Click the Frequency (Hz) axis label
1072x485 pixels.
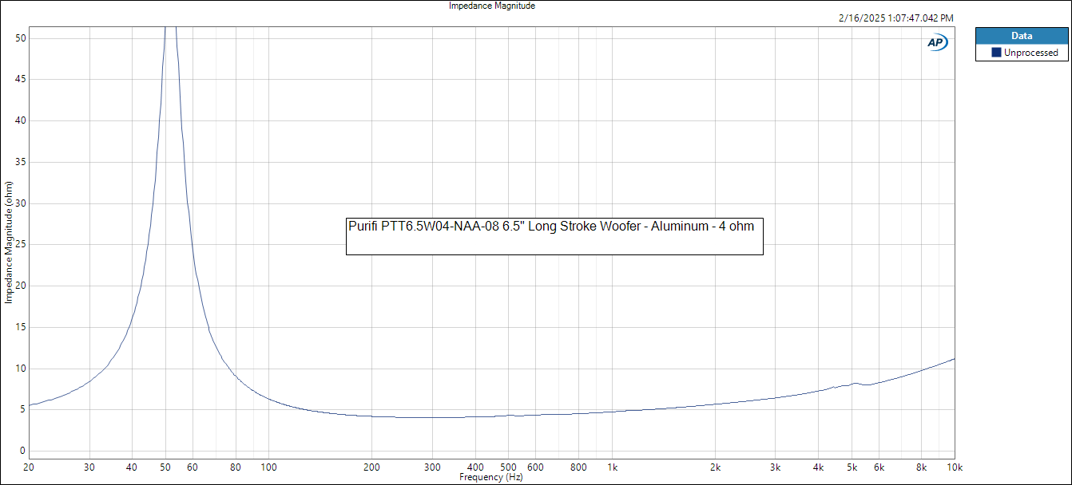click(491, 477)
